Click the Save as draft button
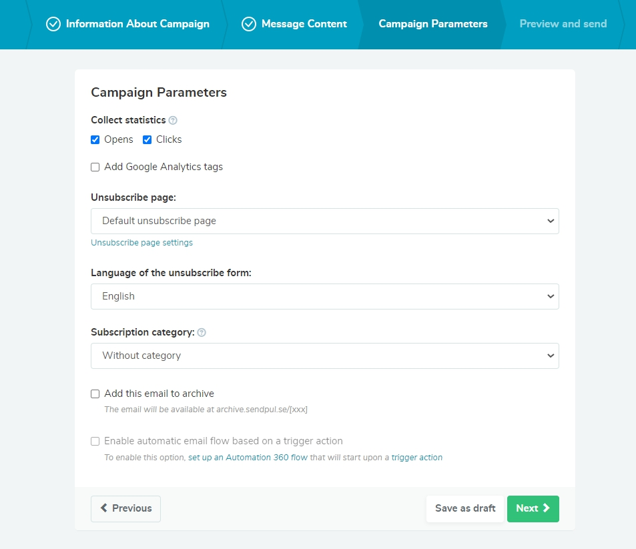This screenshot has width=636, height=549. click(x=464, y=508)
